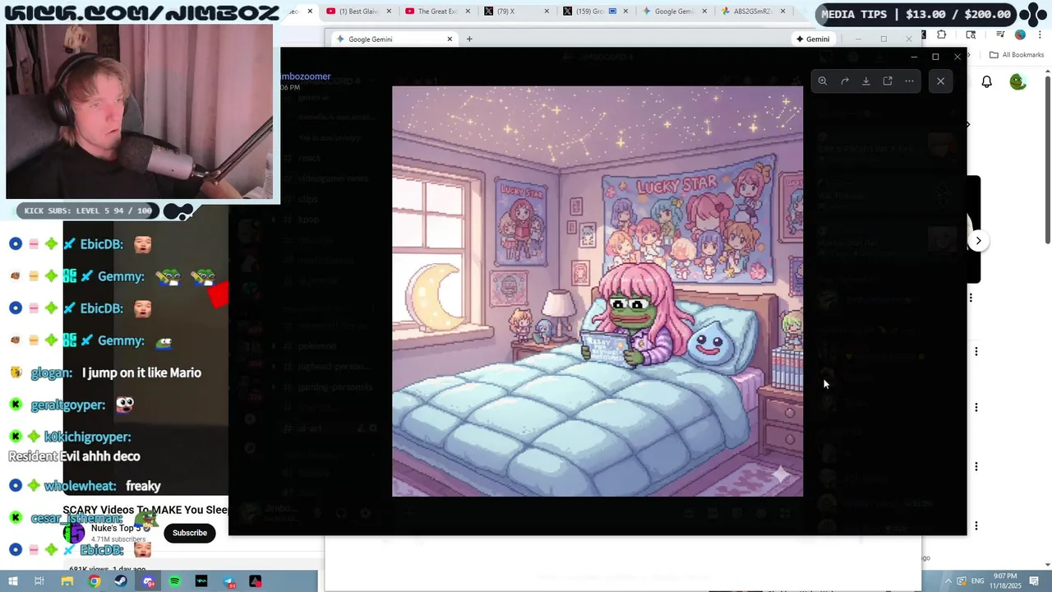Open the Nuke's Top 5 channel avatar
This screenshot has width=1052, height=592.
(x=74, y=533)
